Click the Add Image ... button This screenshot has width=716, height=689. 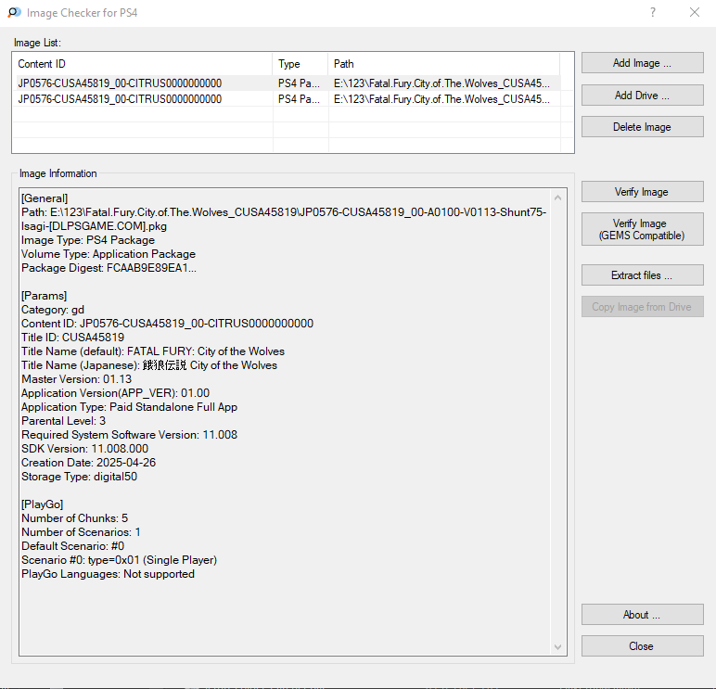642,62
